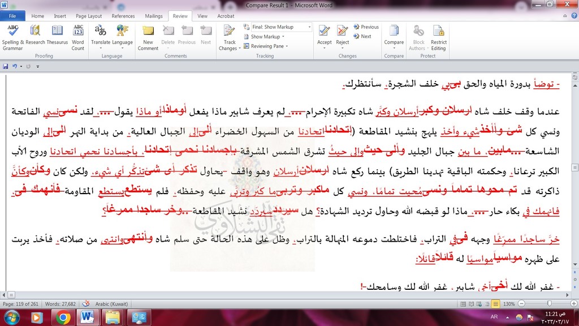Switch to the Insert tab
This screenshot has width=579, height=326.
(60, 16)
